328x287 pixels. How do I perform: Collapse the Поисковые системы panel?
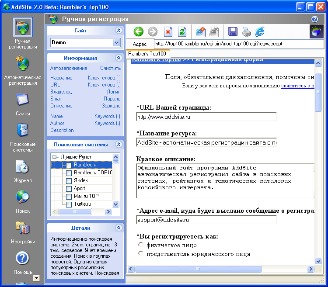click(119, 144)
